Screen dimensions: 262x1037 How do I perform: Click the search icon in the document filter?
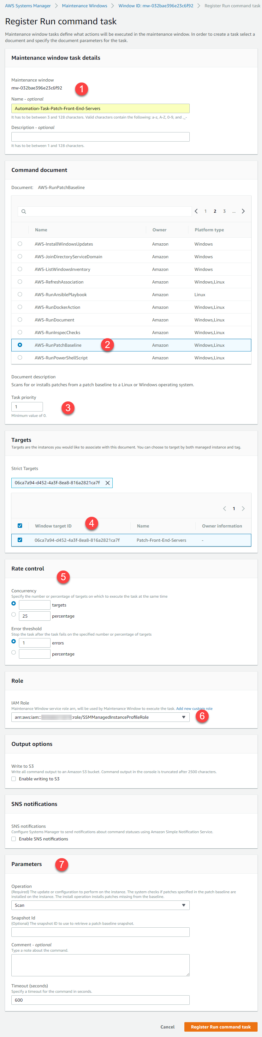24,211
